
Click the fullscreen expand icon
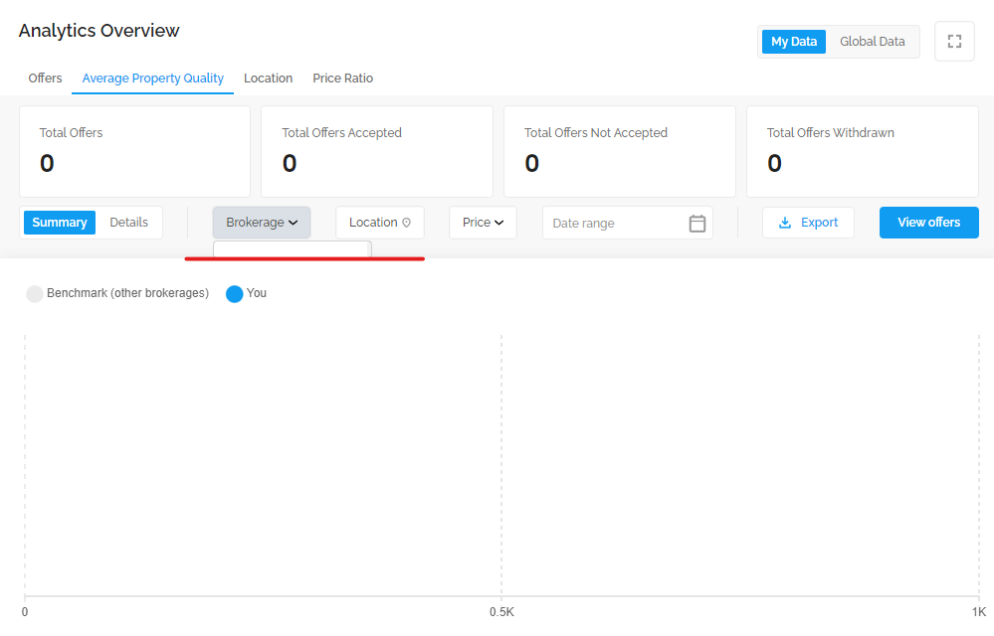point(954,42)
